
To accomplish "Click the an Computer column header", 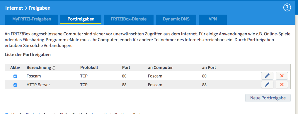I will click(x=160, y=68).
